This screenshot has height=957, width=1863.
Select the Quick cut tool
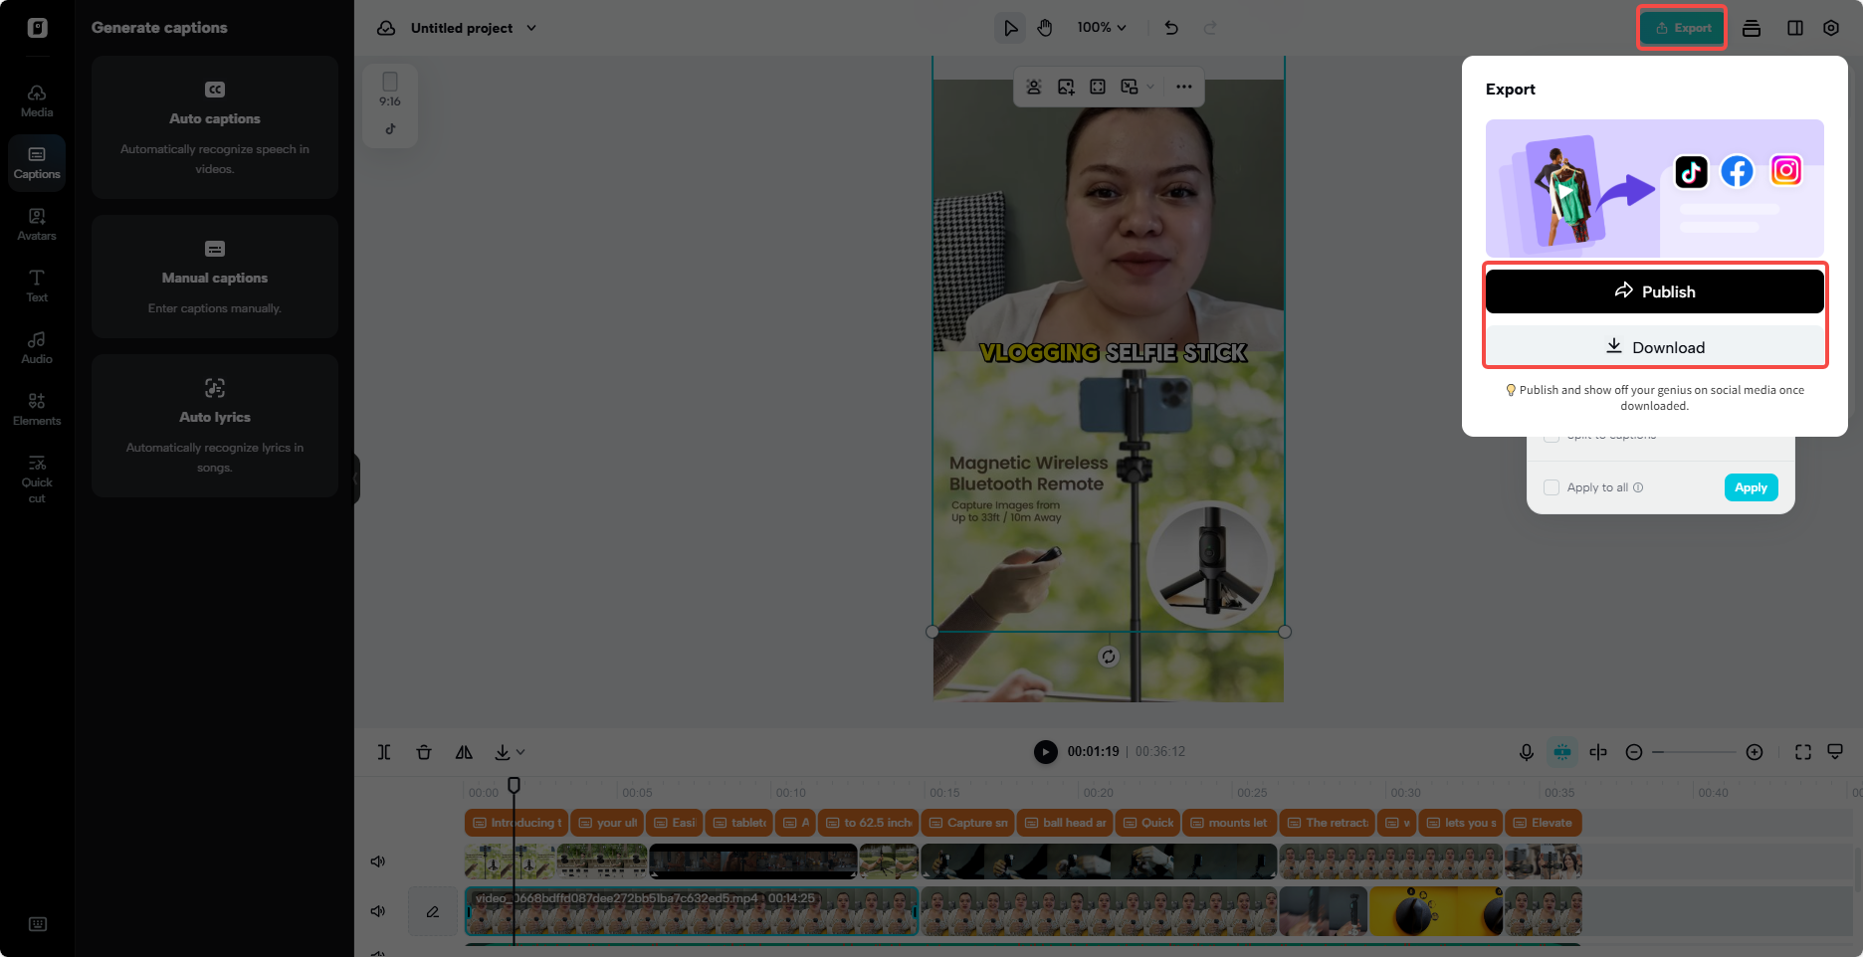click(36, 480)
